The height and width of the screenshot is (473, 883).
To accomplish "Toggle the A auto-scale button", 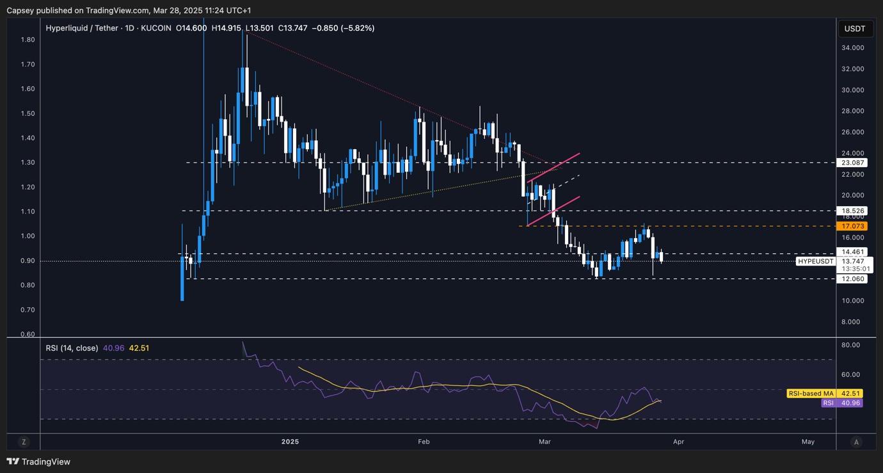I will point(856,442).
